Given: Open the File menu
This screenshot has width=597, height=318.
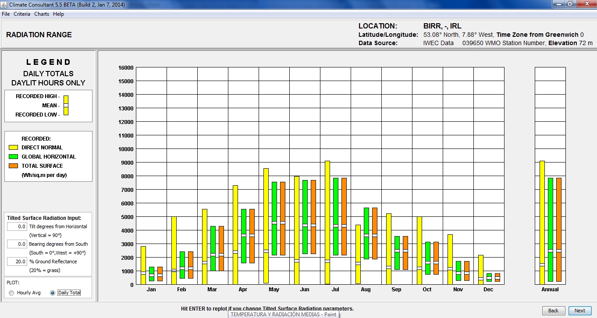Looking at the screenshot, I should (6, 14).
